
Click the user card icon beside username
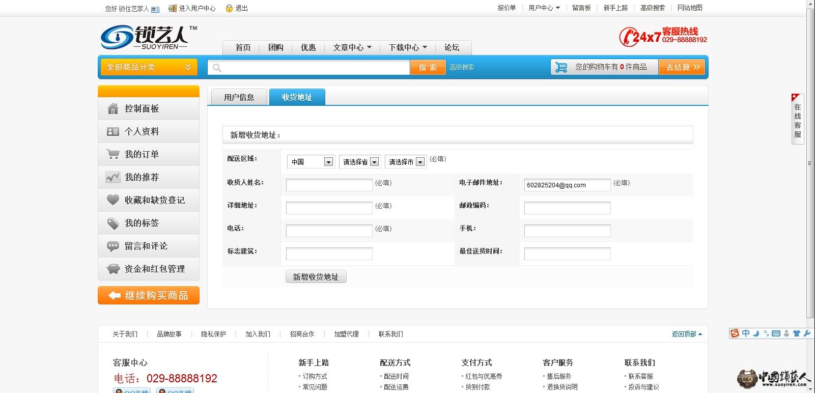pyautogui.click(x=155, y=9)
